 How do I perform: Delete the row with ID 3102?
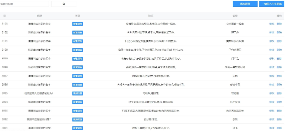click(279, 32)
